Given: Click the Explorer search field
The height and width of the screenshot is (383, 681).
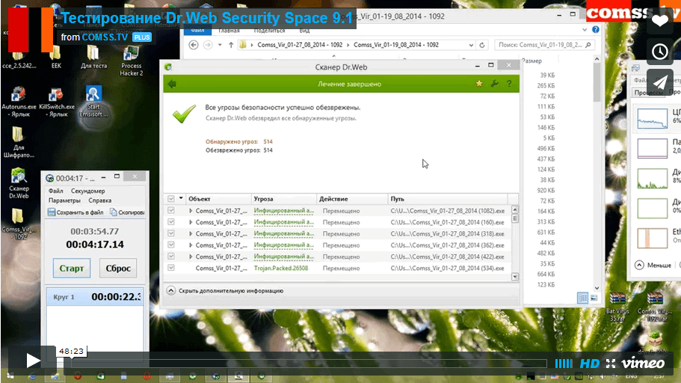Looking at the screenshot, I should (x=544, y=45).
